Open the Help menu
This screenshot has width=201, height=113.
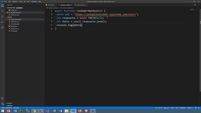(x=39, y=2)
